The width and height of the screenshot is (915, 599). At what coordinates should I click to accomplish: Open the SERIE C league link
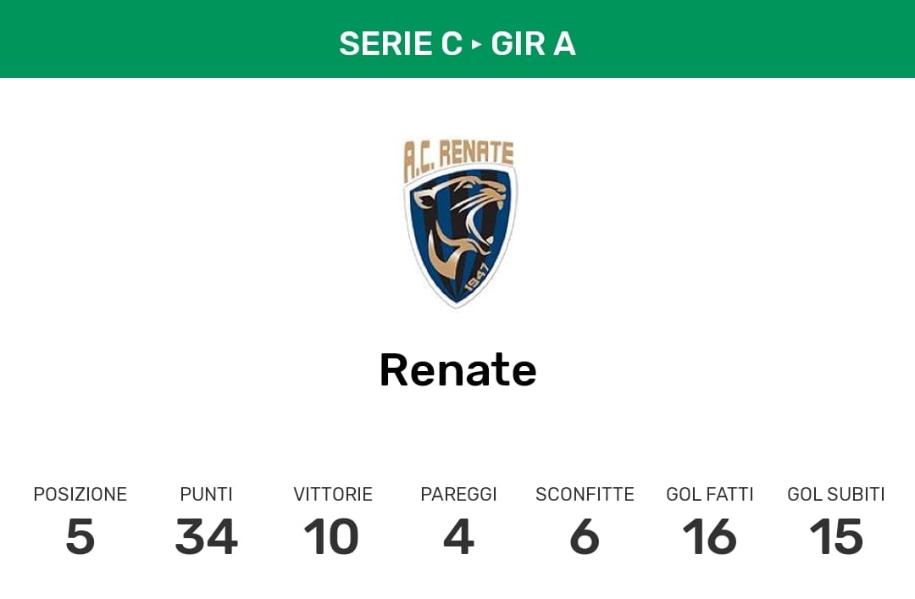point(401,44)
